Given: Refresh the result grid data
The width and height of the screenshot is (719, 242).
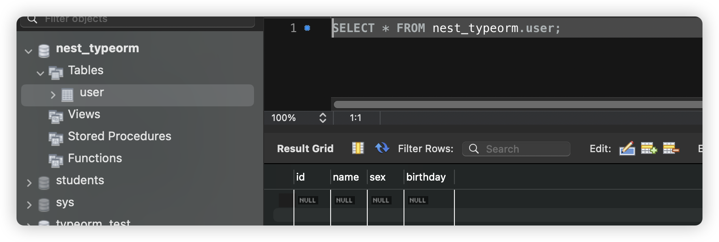Looking at the screenshot, I should 382,148.
